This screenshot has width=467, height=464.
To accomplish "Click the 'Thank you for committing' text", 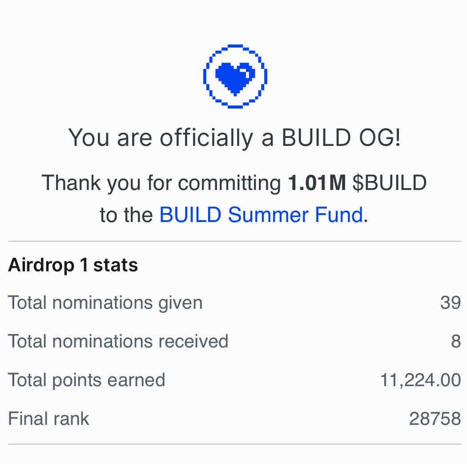I will 161,183.
